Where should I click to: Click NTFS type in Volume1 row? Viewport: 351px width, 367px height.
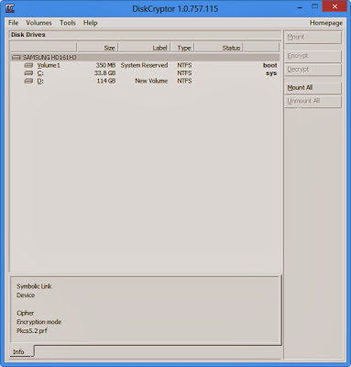pos(184,65)
